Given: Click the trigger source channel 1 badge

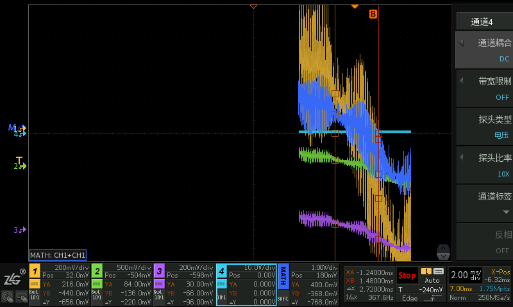Looking at the screenshot, I should (426, 271).
